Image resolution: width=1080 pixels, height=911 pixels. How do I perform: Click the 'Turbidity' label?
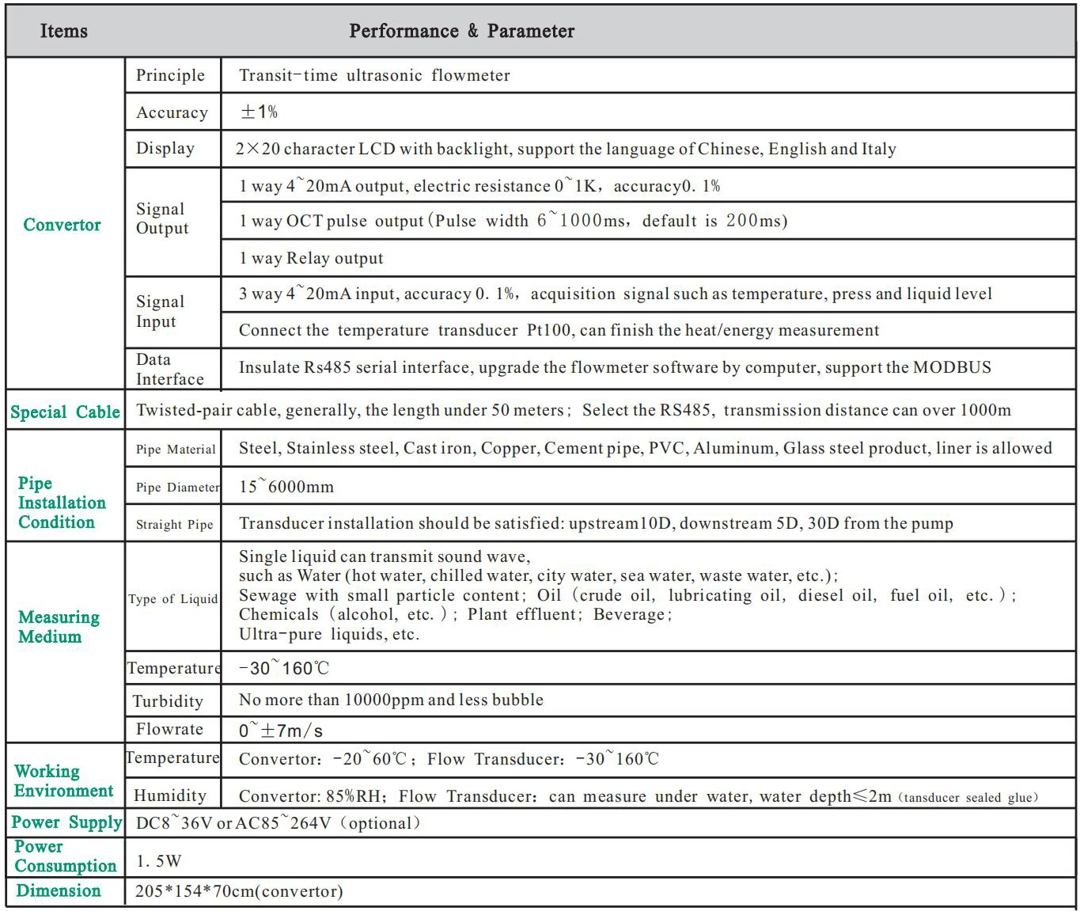[x=168, y=701]
